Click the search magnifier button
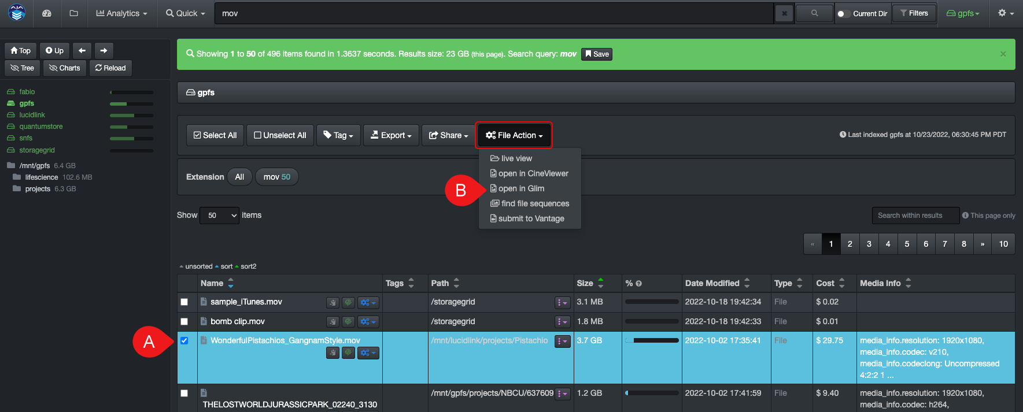The height and width of the screenshot is (412, 1023). 814,13
